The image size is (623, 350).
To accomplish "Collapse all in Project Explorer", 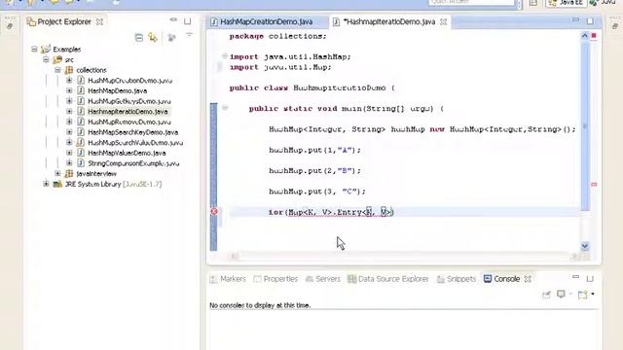I will [x=138, y=38].
